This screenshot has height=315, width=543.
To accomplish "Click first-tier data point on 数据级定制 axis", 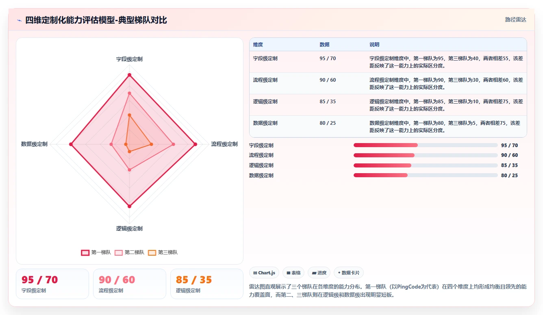I will [71, 144].
